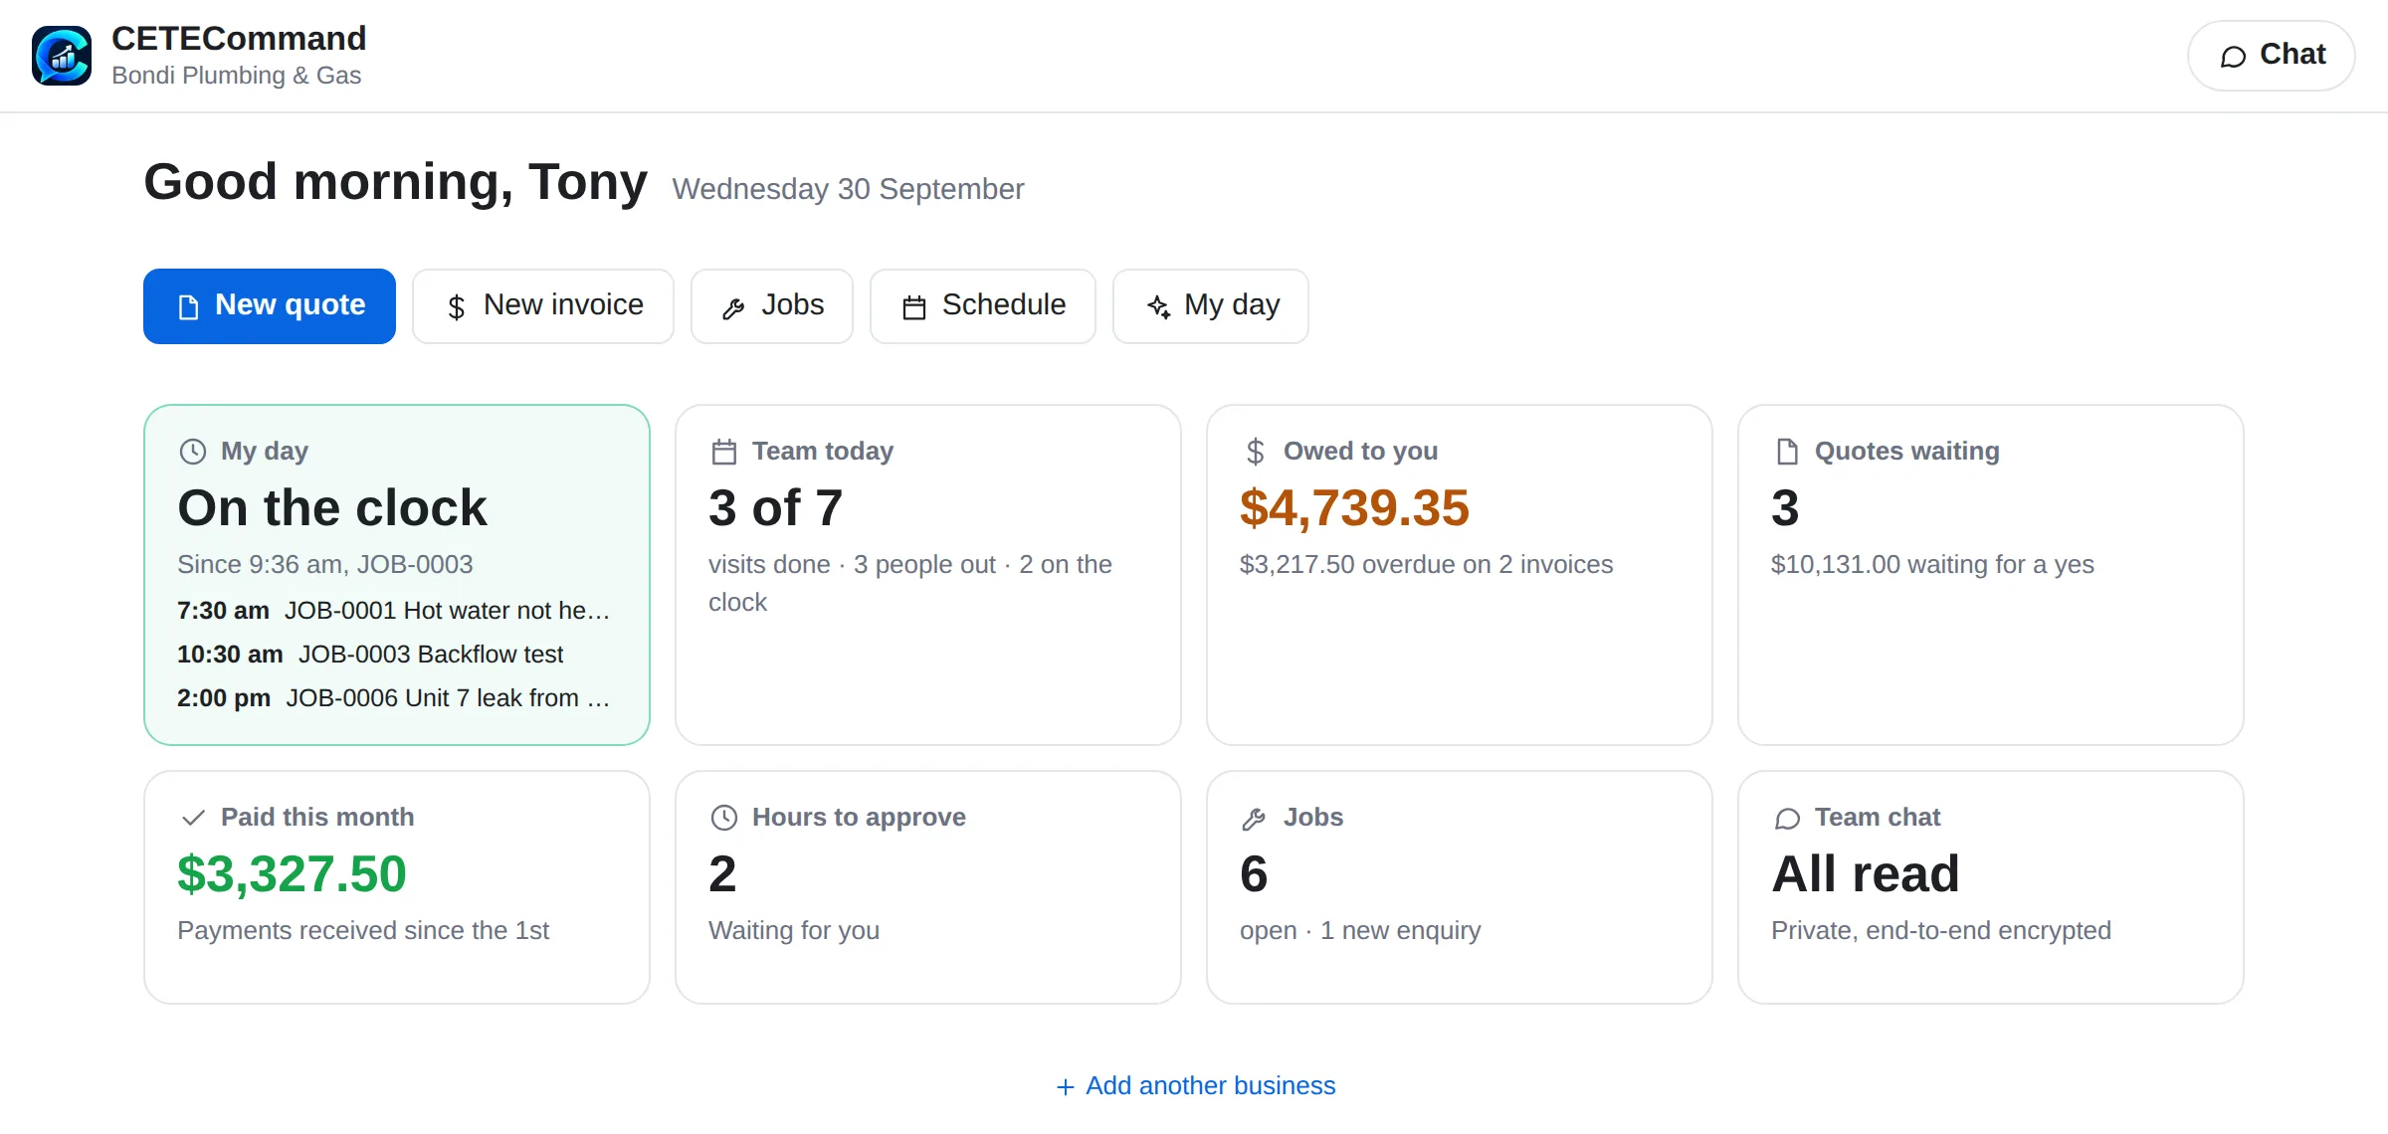The image size is (2388, 1134).
Task: Click the calendar icon on Schedule button
Action: coord(914,307)
